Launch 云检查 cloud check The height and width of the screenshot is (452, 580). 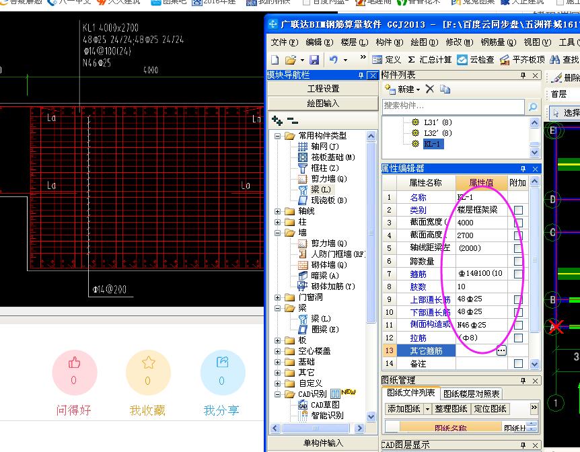coord(475,60)
